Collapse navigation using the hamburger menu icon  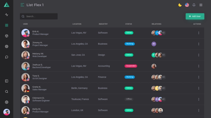point(22,5)
